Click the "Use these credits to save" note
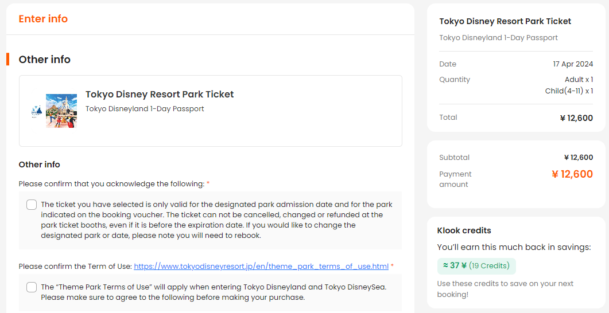Viewport: 609px width, 313px height. [x=505, y=289]
